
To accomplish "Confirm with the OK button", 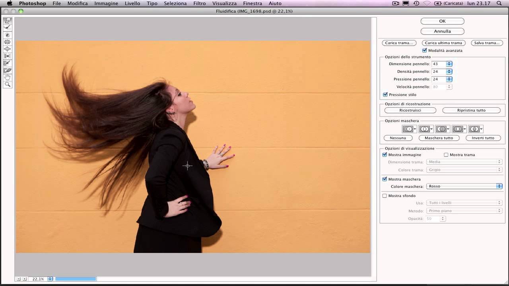I will click(x=442, y=21).
